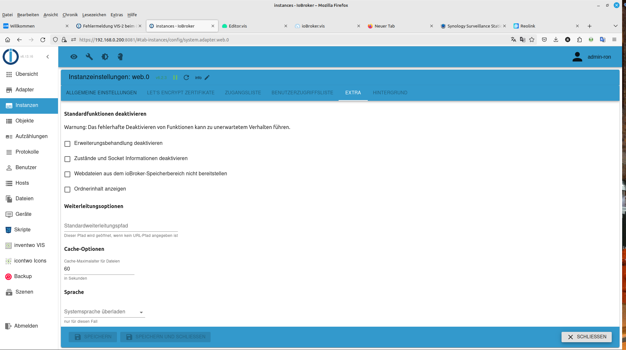This screenshot has width=626, height=350.
Task: Collapse the sidebar with chevron arrow
Action: 48,57
